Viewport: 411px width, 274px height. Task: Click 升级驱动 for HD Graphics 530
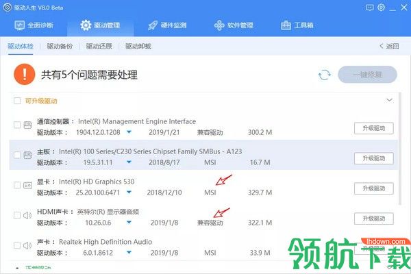(x=374, y=188)
